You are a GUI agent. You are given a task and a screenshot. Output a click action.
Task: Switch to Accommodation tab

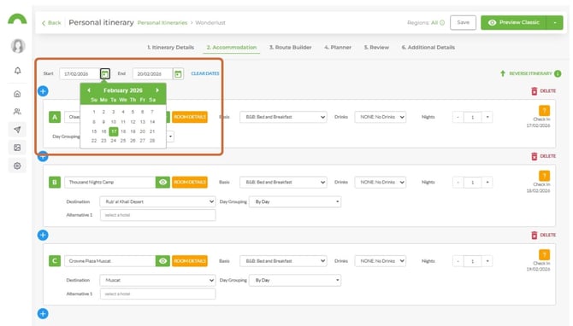tap(232, 48)
